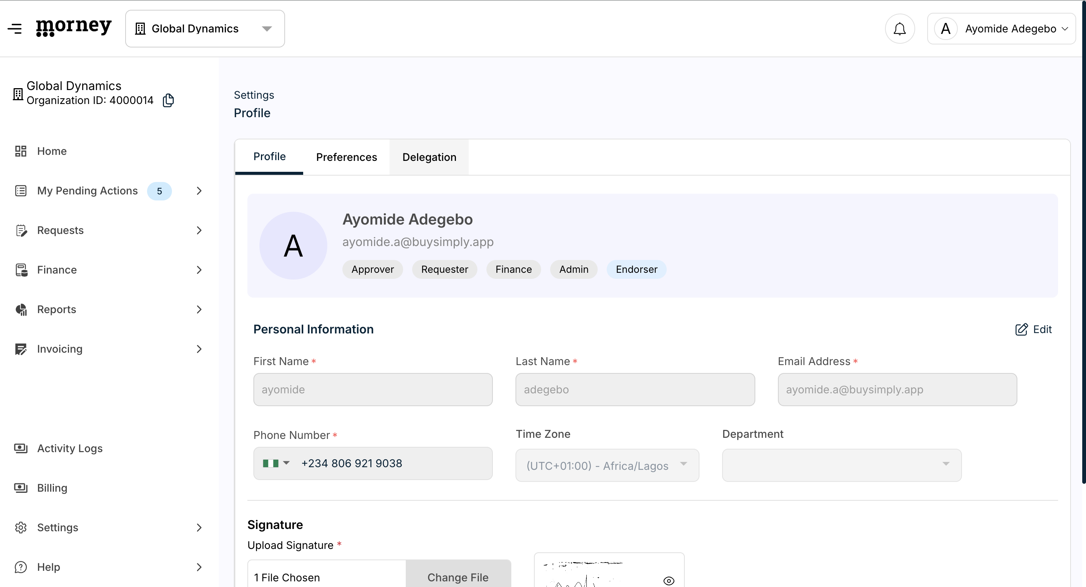This screenshot has height=587, width=1086.
Task: Expand Help submenu chevron
Action: (x=199, y=567)
